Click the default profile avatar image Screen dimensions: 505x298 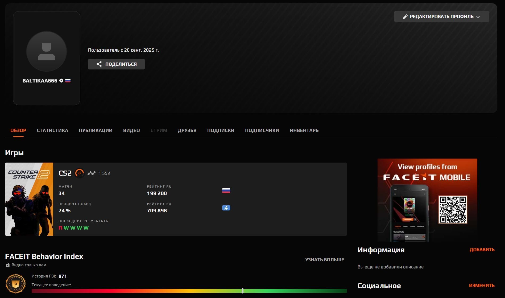[47, 51]
